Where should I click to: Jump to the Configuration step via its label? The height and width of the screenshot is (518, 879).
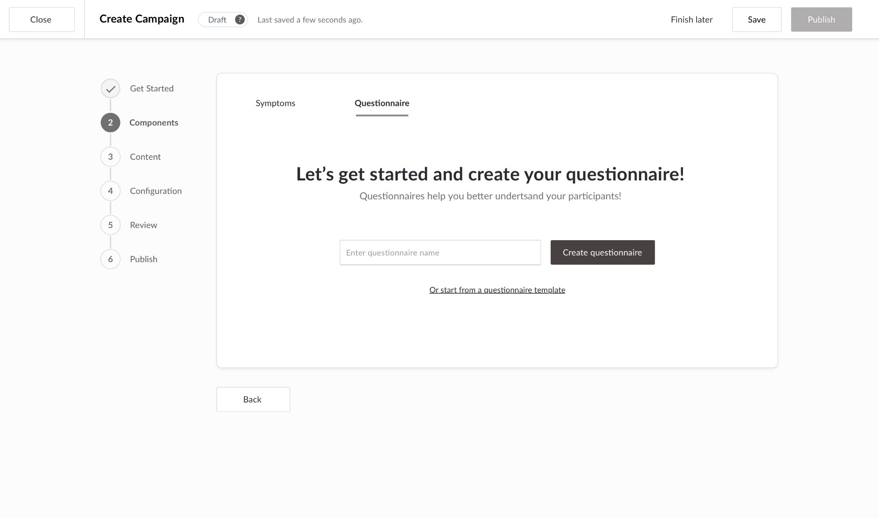click(x=156, y=191)
